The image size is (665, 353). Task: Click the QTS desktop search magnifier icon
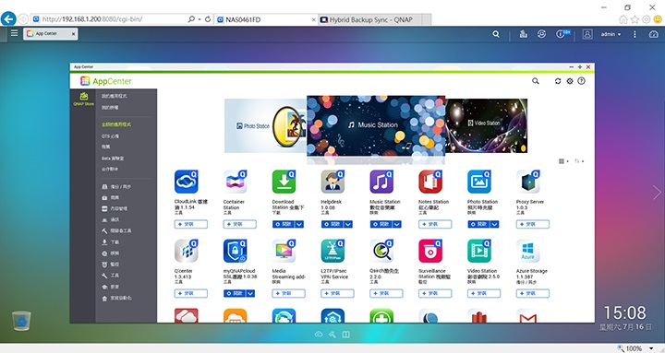pyautogui.click(x=496, y=34)
